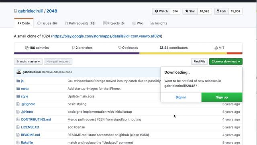Toggle the Clone or download dropdown
Viewport: 257px width, 145px height.
tap(226, 62)
